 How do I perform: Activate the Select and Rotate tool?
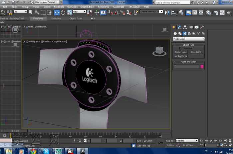[x=63, y=12]
